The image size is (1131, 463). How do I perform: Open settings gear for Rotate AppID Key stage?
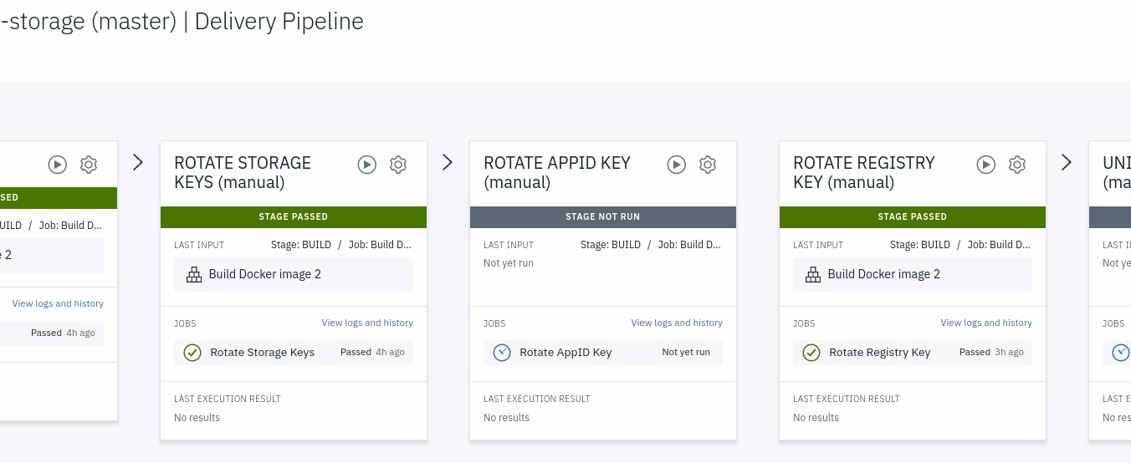708,165
